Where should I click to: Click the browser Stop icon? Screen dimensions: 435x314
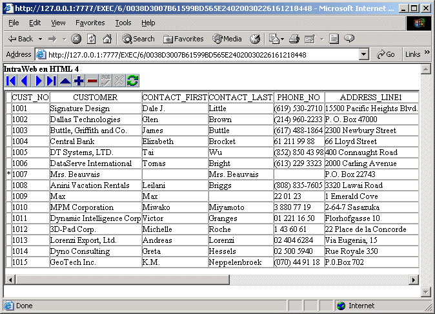pyautogui.click(x=76, y=39)
